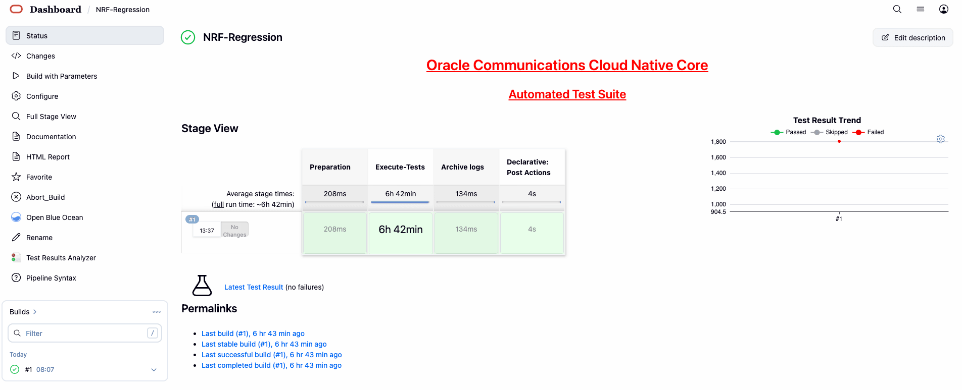Open Last successful build (#1) permalink
962x390 pixels.
coord(272,355)
